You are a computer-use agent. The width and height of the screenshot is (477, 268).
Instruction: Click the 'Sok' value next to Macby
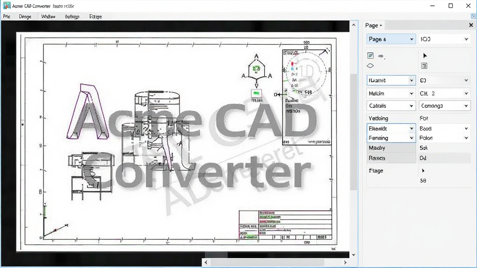coord(423,148)
